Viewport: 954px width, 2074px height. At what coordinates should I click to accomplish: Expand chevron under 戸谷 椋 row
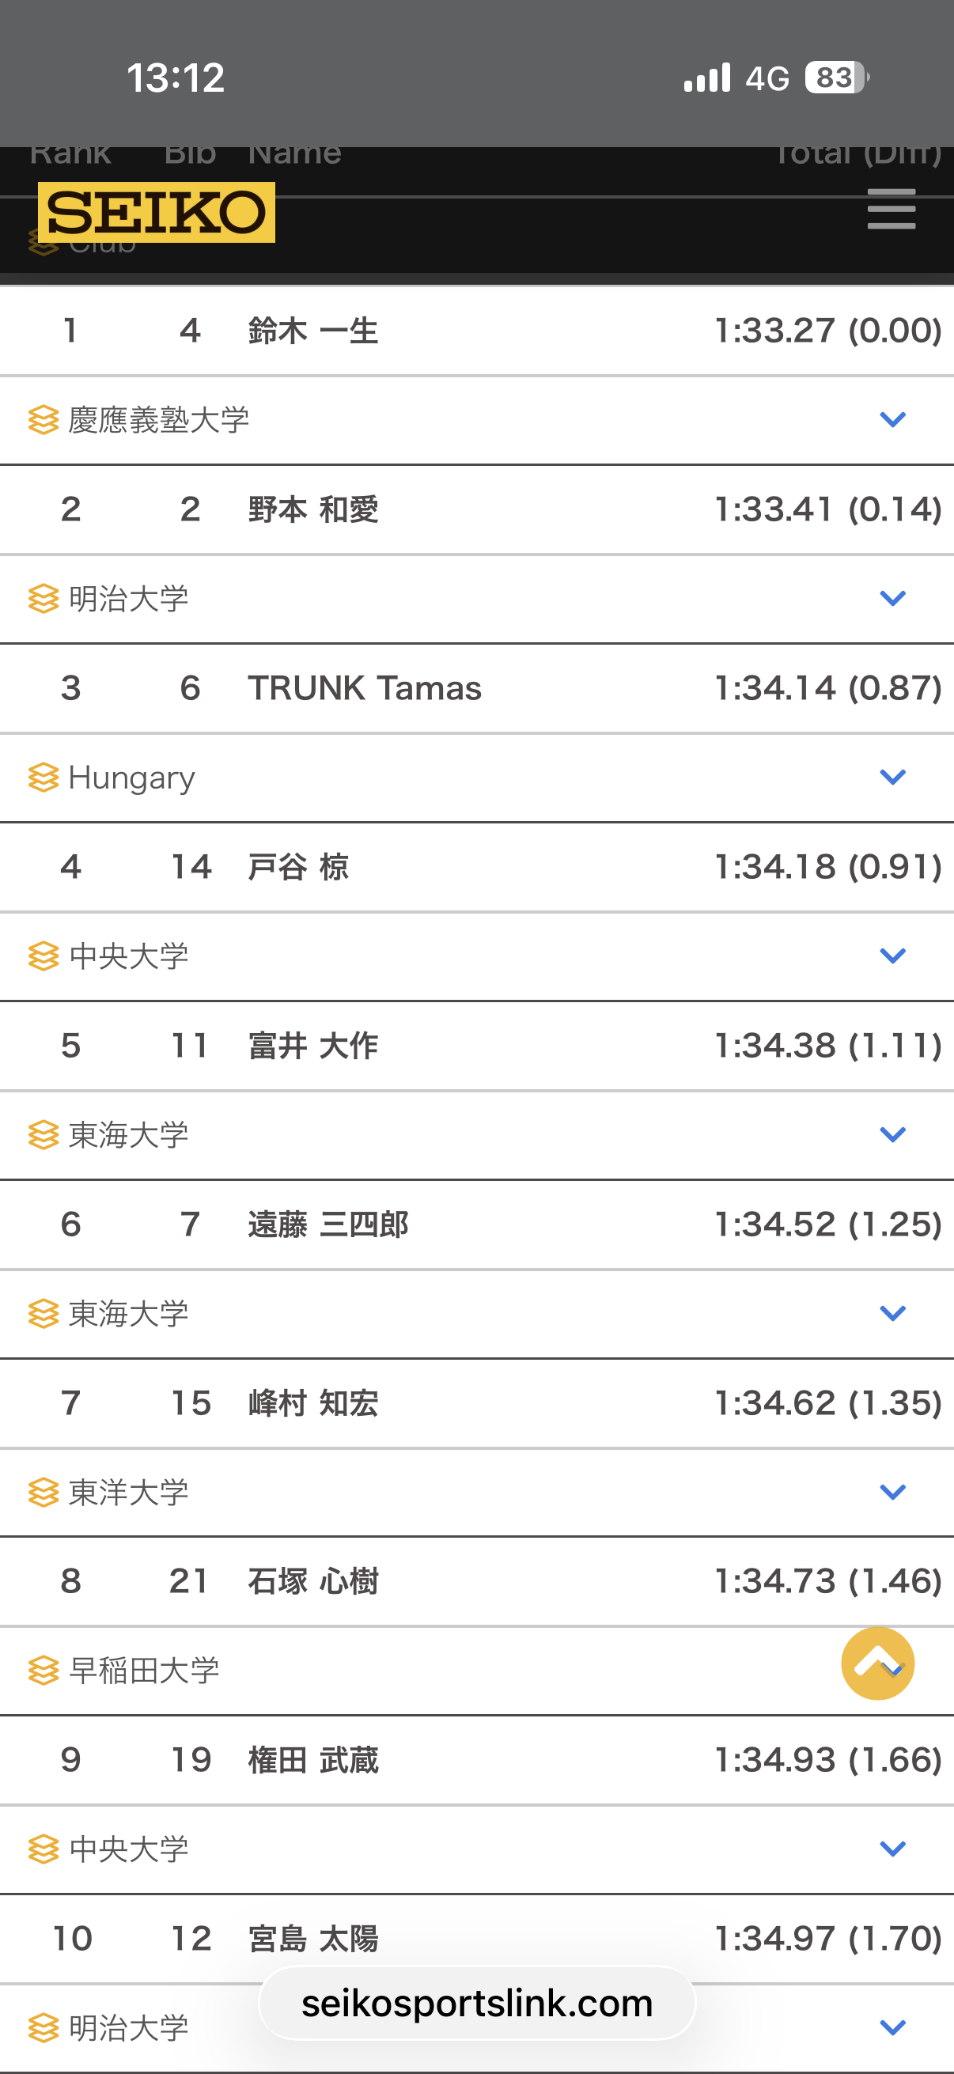pyautogui.click(x=892, y=956)
